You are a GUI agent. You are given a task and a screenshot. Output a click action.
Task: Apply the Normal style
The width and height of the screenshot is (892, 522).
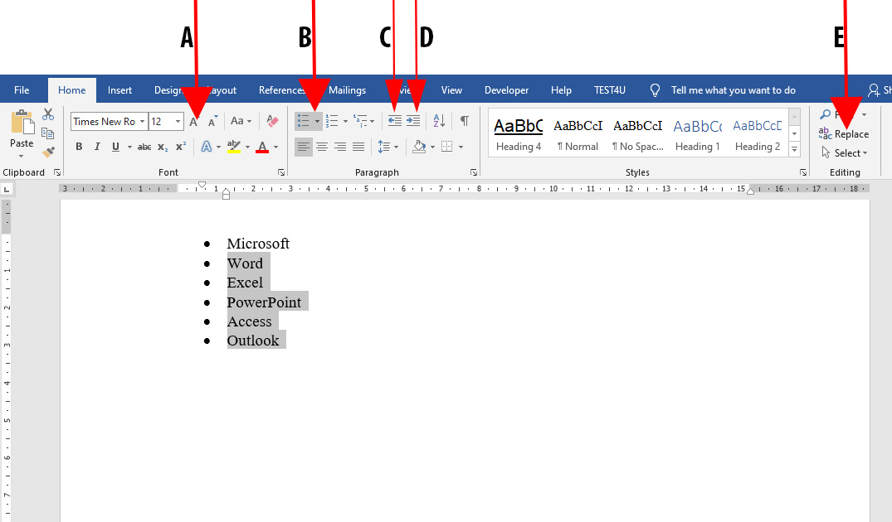click(x=578, y=134)
